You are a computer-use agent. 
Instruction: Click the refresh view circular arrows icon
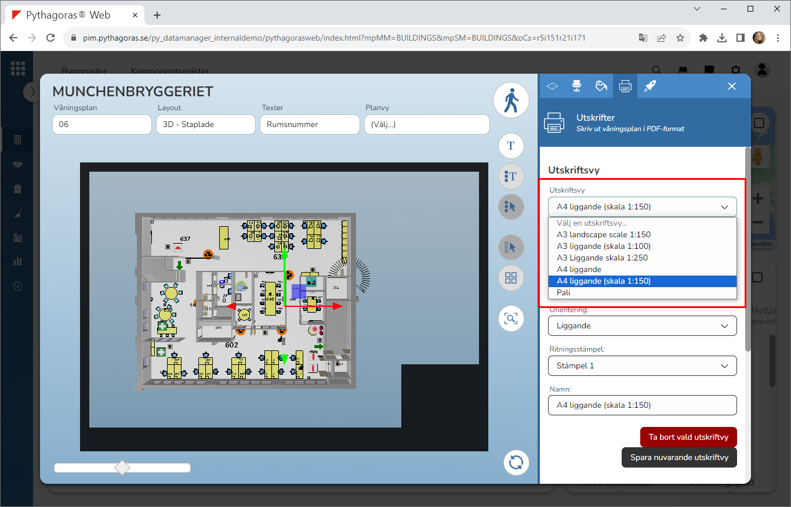[x=516, y=462]
